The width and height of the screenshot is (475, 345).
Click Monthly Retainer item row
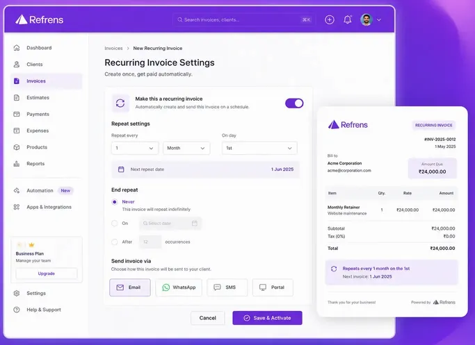coord(391,210)
